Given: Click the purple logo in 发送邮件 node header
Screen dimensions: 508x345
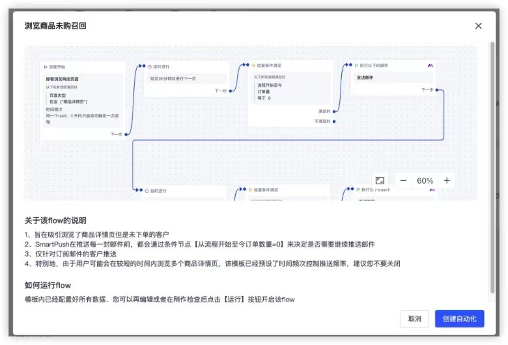Looking at the screenshot, I should [x=430, y=66].
